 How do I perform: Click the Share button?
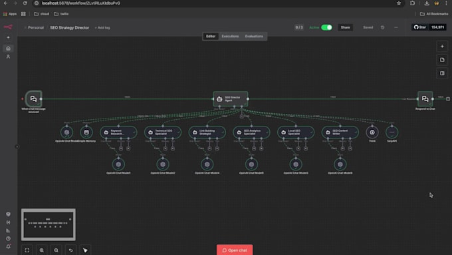tap(346, 27)
